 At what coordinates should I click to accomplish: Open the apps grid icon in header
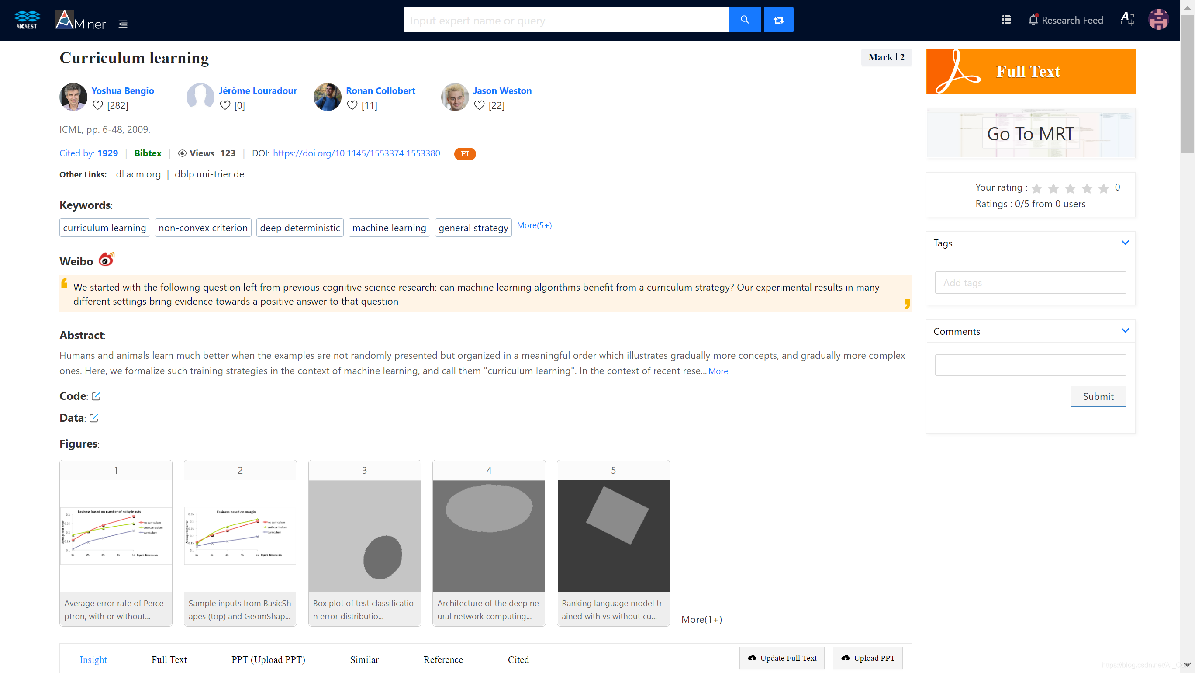[1006, 20]
